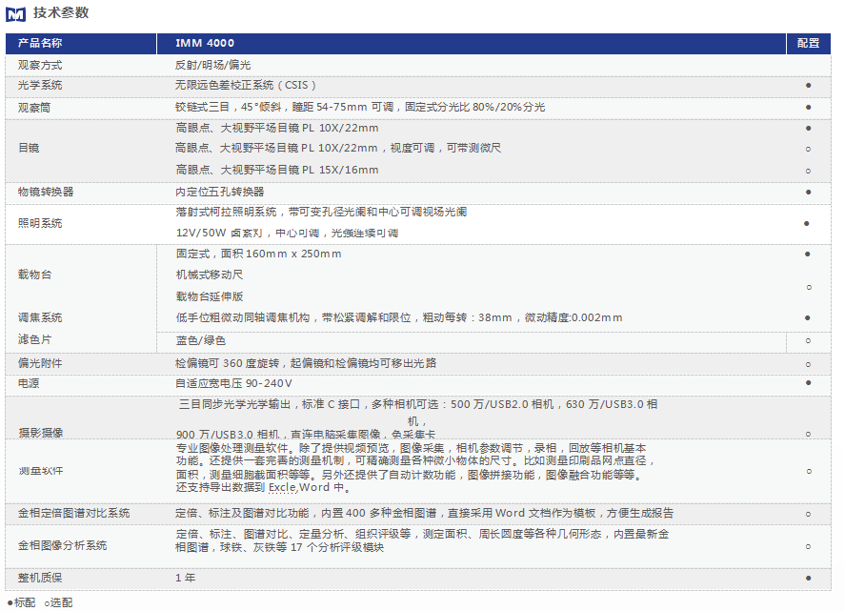
Task: Click the 三目同步光学光学输出 camera line
Action: (x=418, y=404)
